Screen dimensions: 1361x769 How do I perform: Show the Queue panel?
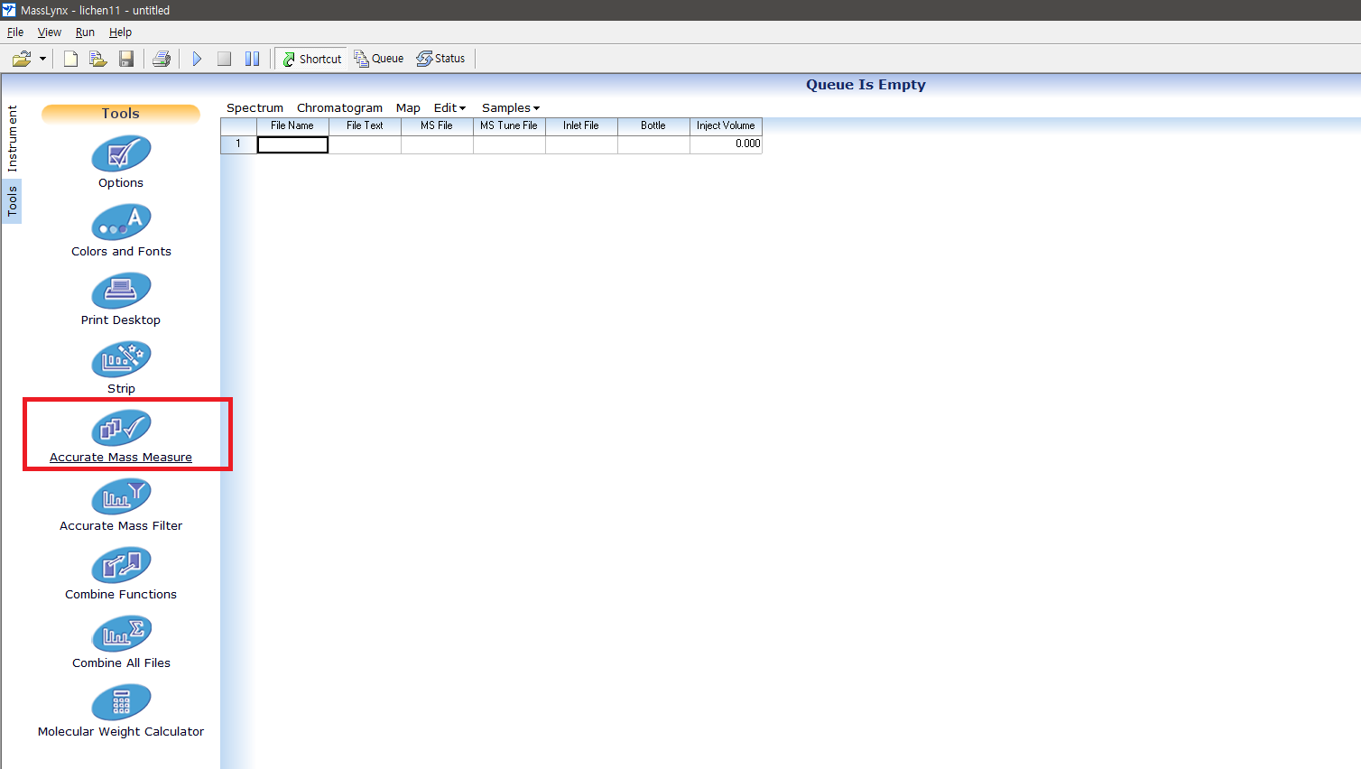379,59
